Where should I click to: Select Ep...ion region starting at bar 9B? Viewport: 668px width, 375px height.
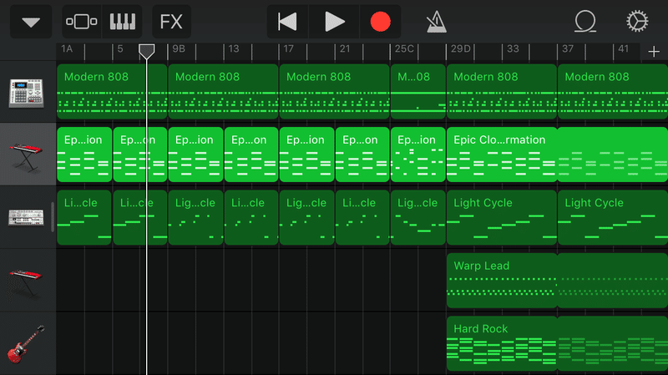point(195,155)
